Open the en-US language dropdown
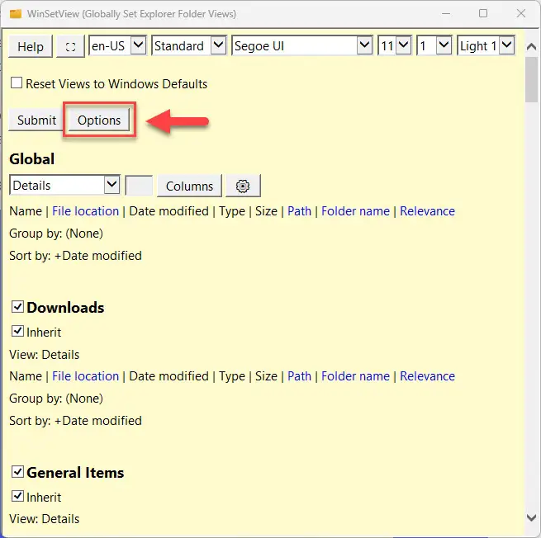 [117, 45]
